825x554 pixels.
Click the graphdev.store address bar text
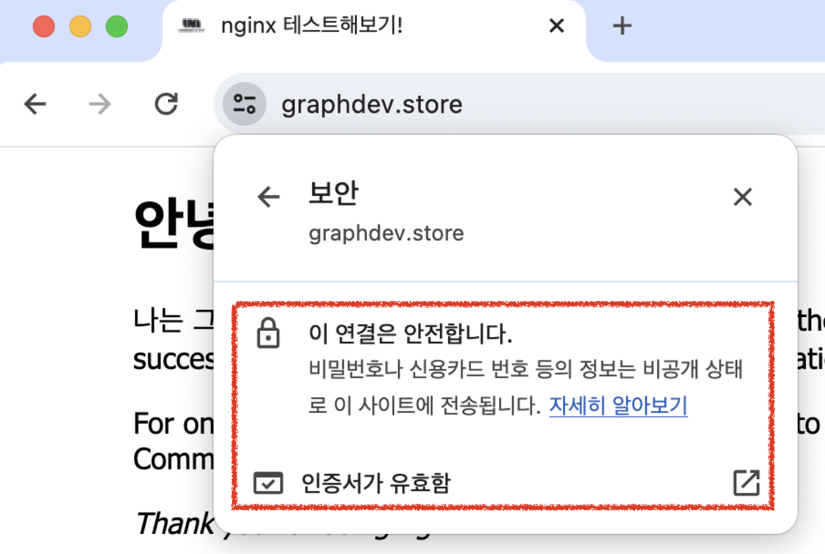tap(372, 105)
